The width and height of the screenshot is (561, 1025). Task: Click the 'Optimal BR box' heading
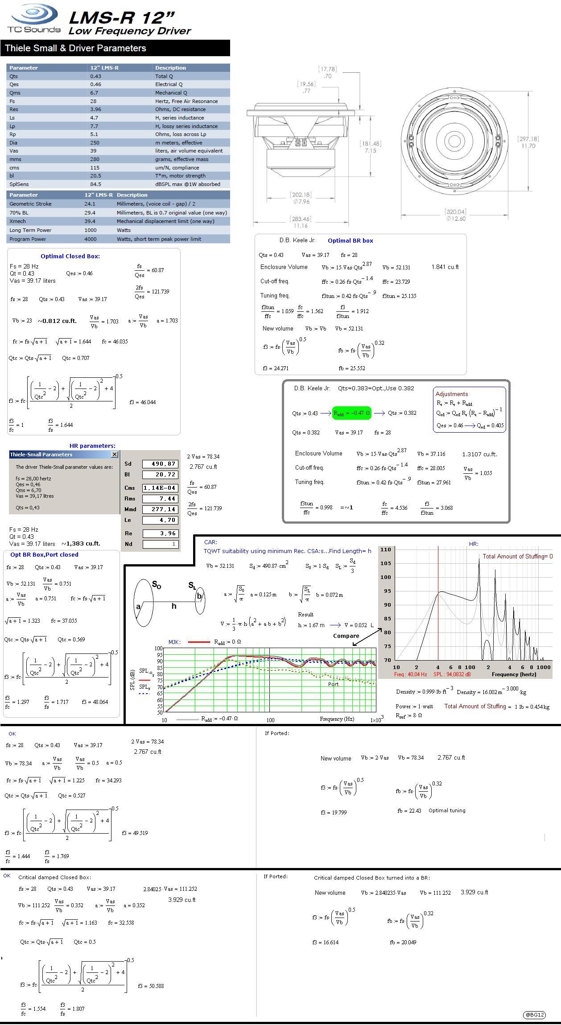[351, 240]
